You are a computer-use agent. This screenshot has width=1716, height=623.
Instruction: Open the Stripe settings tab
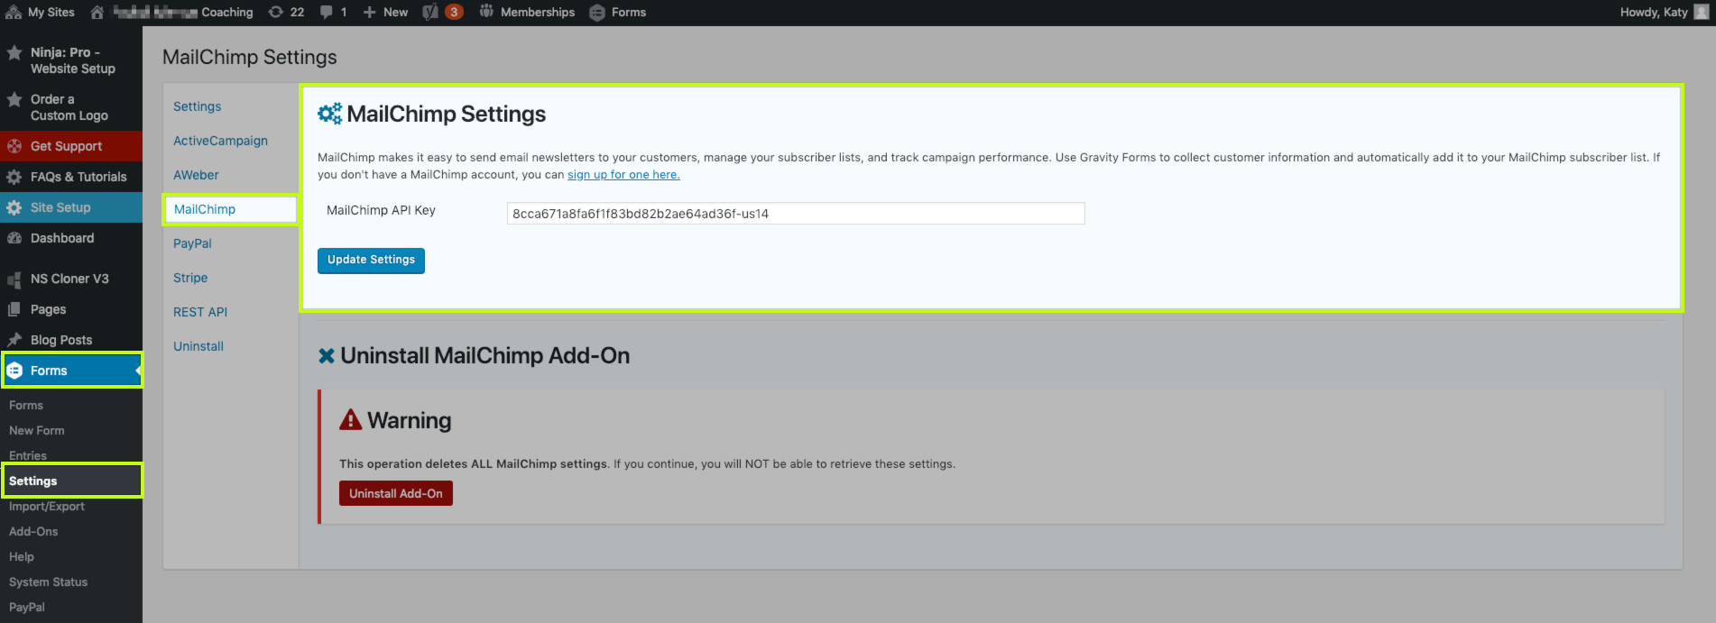click(x=190, y=278)
